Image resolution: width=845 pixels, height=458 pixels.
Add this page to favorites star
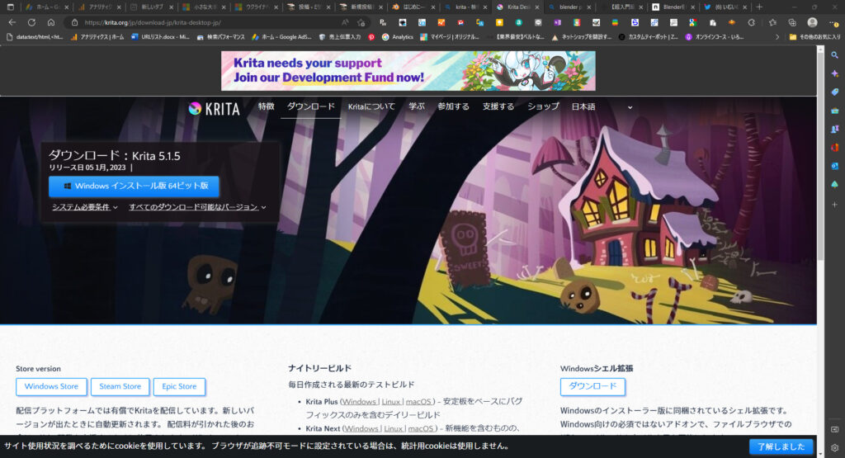pyautogui.click(x=361, y=22)
